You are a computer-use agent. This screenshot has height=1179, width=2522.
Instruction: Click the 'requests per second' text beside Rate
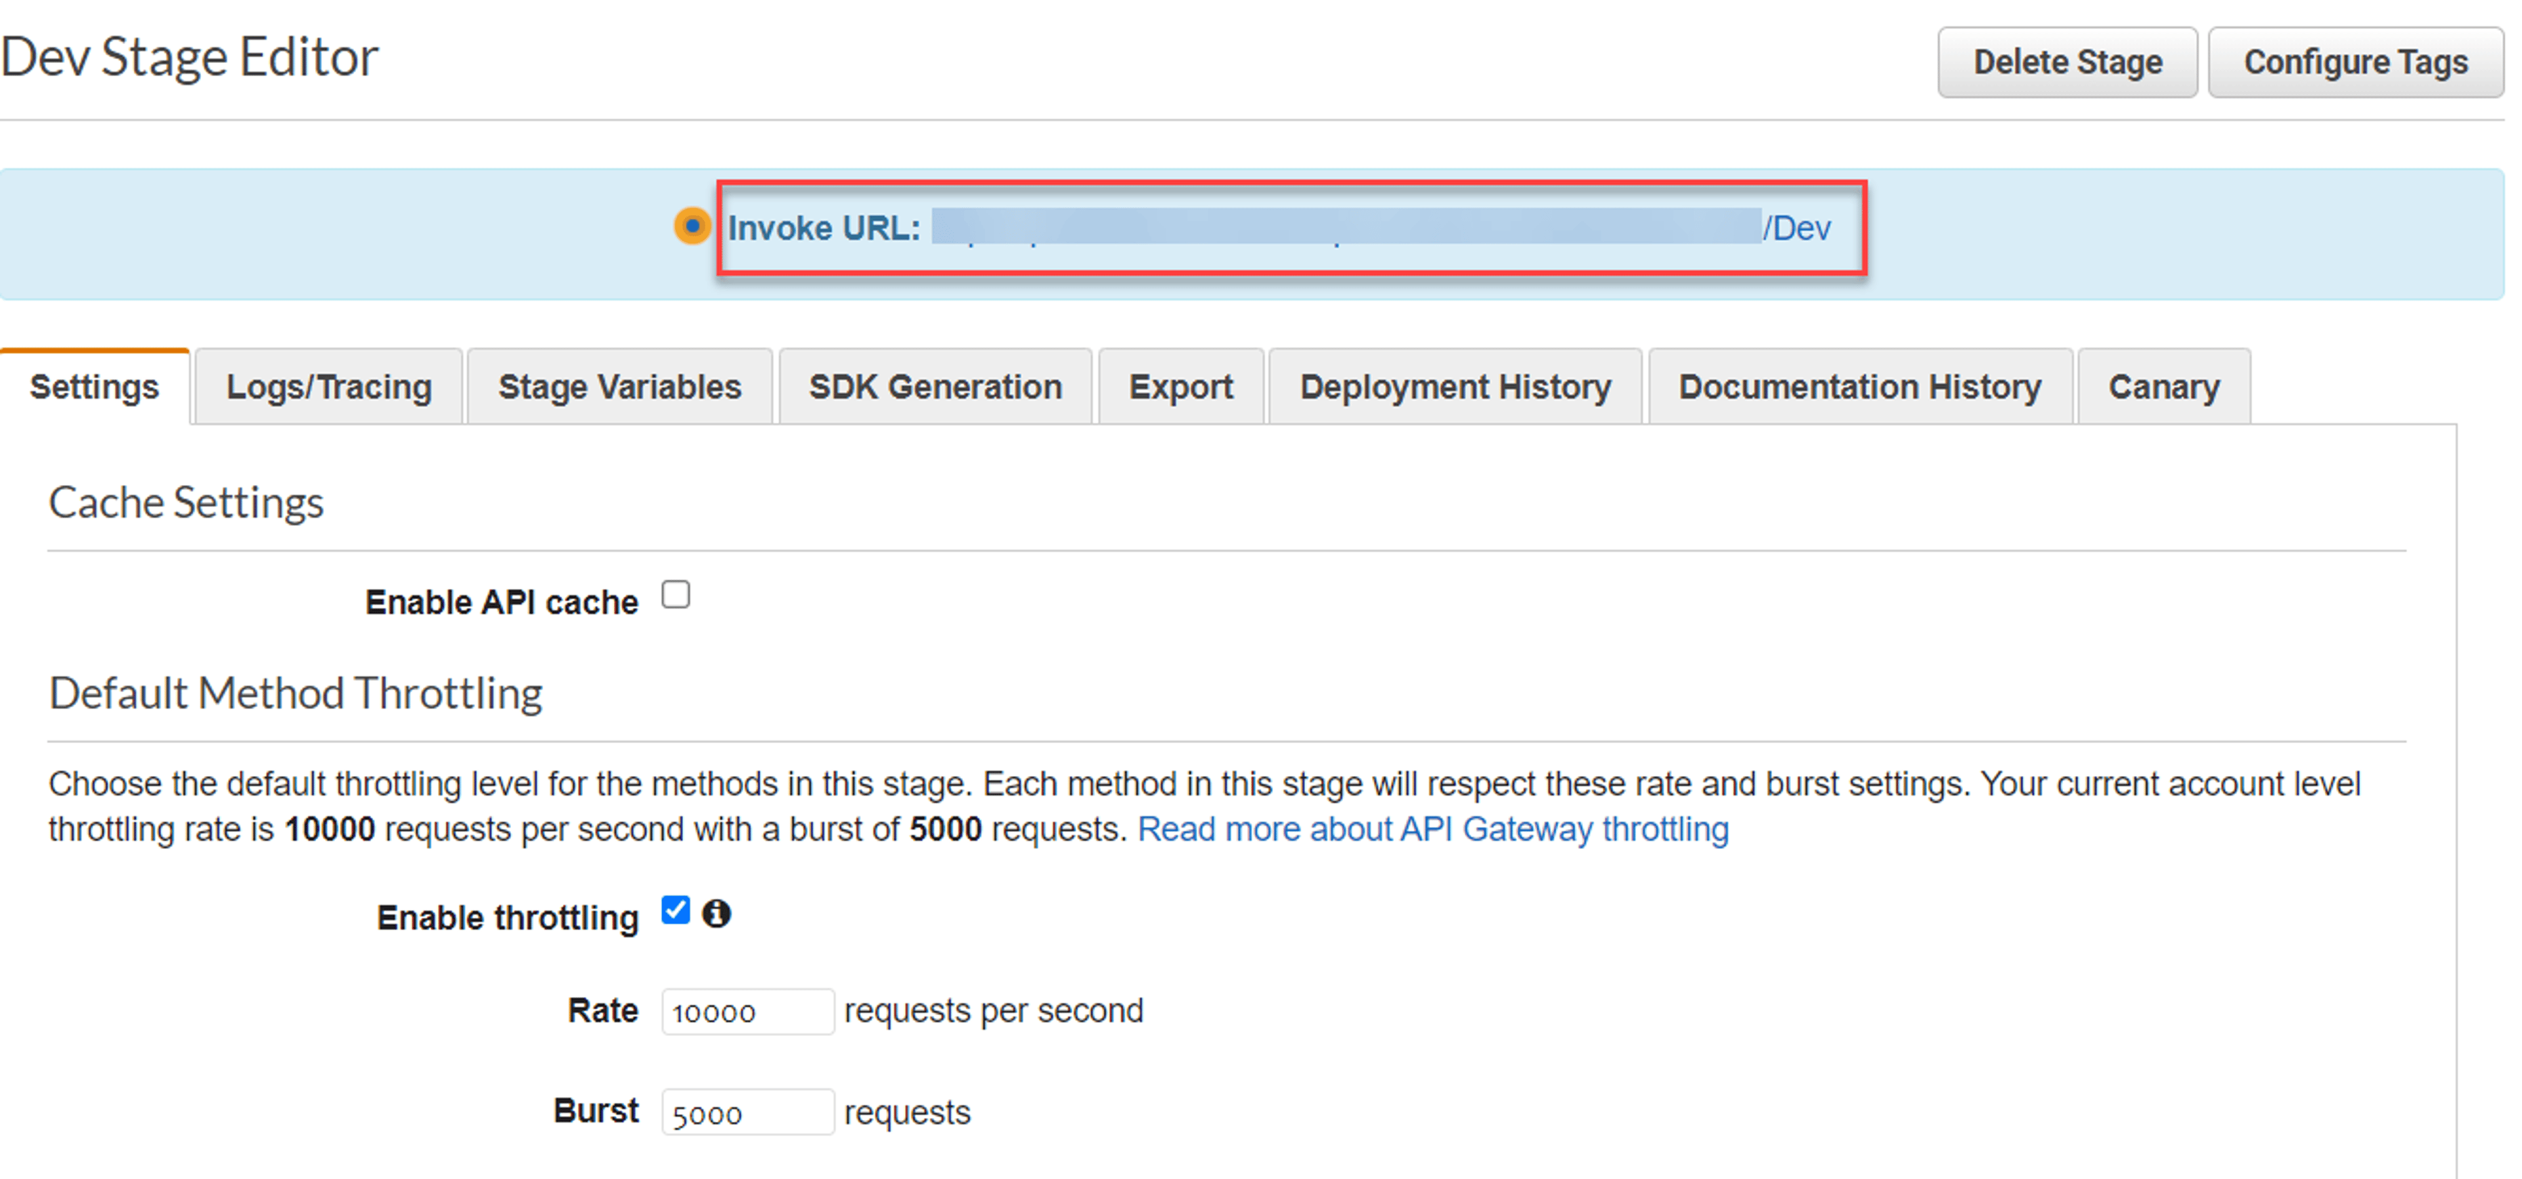tap(994, 1011)
